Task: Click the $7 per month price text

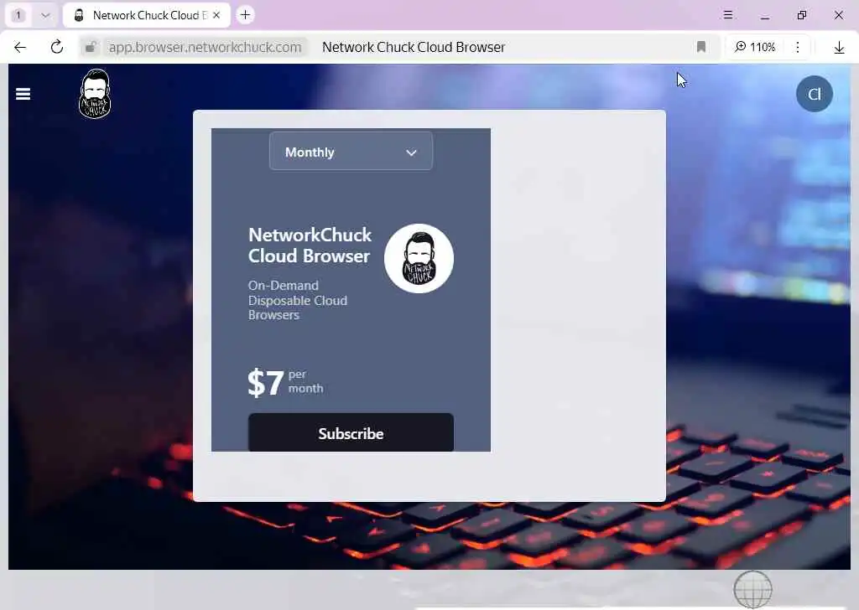Action: (x=285, y=382)
